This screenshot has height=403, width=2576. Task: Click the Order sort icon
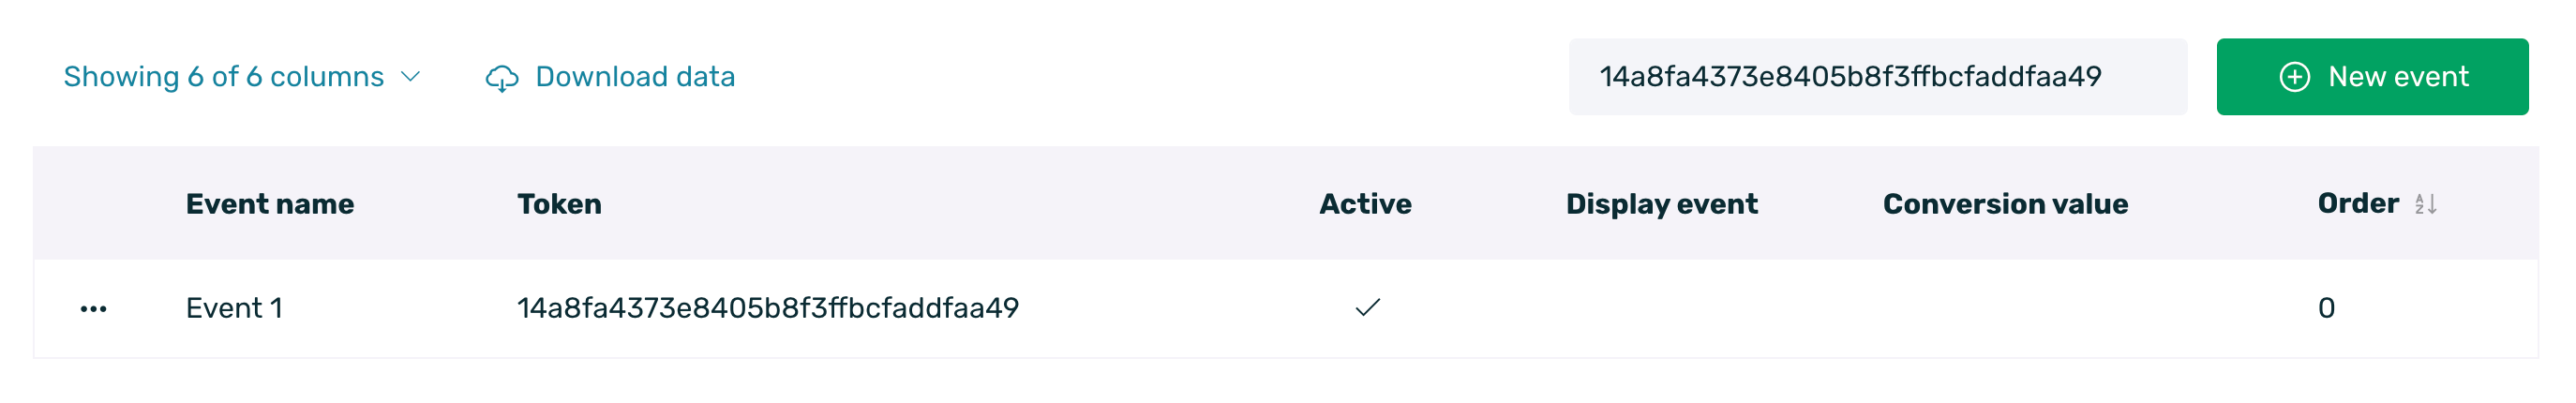point(2426,204)
